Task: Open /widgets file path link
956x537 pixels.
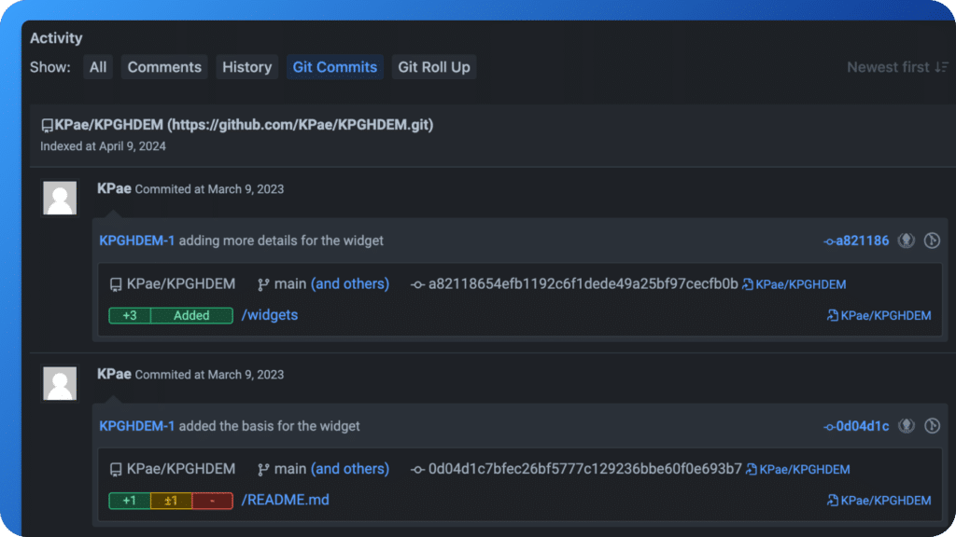Action: (270, 315)
